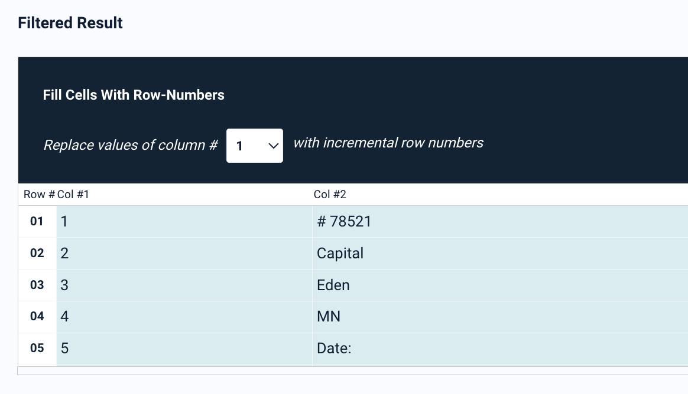Image resolution: width=688 pixels, height=394 pixels.
Task: Select row number 04 label
Action: point(37,317)
